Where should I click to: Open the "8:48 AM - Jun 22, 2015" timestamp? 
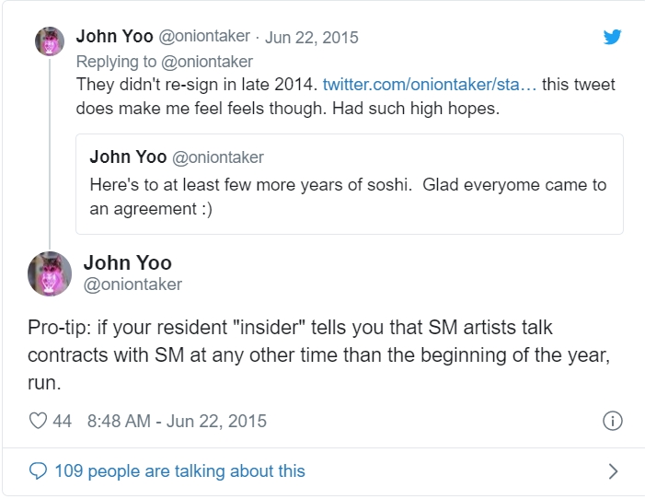point(177,422)
